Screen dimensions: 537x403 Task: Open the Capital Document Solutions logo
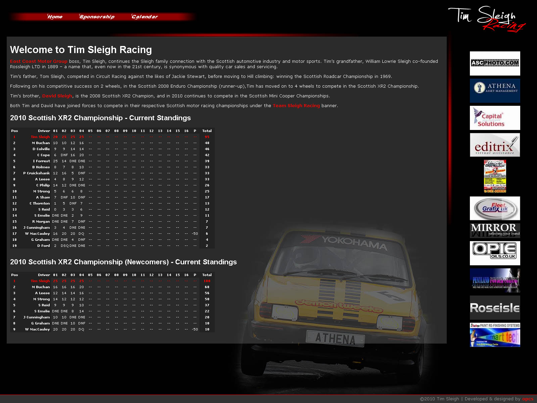point(495,118)
